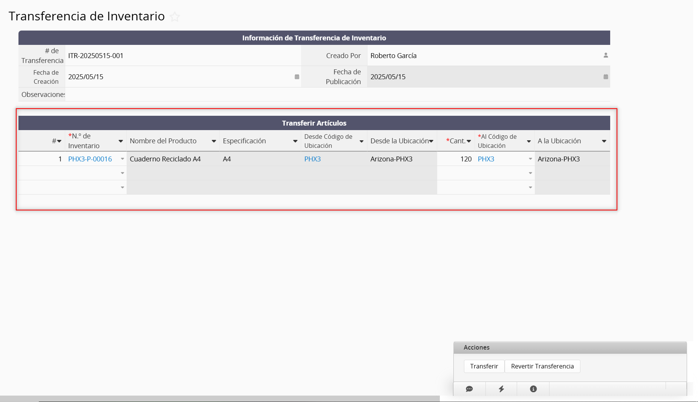
Task: Expand the A la Ubicación column menu
Action: 604,141
